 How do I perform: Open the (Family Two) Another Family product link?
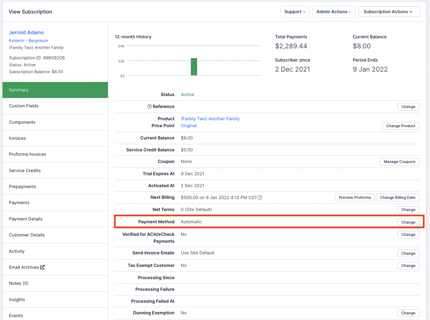click(210, 119)
